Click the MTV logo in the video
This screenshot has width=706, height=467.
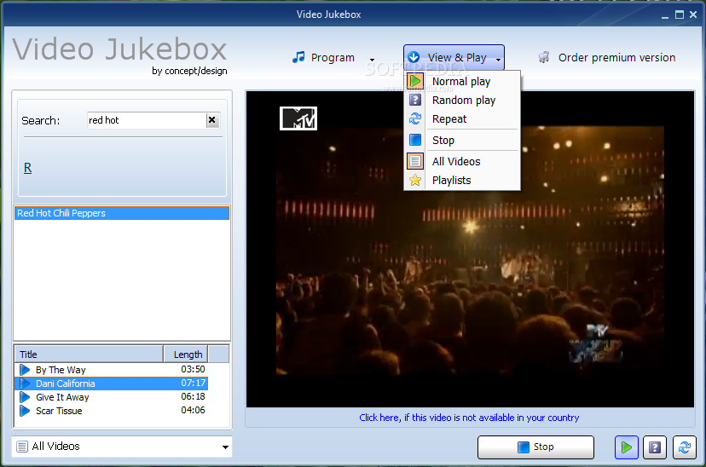pyautogui.click(x=298, y=118)
